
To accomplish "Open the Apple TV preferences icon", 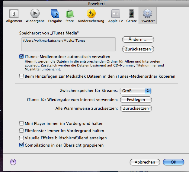I will point(115,14).
